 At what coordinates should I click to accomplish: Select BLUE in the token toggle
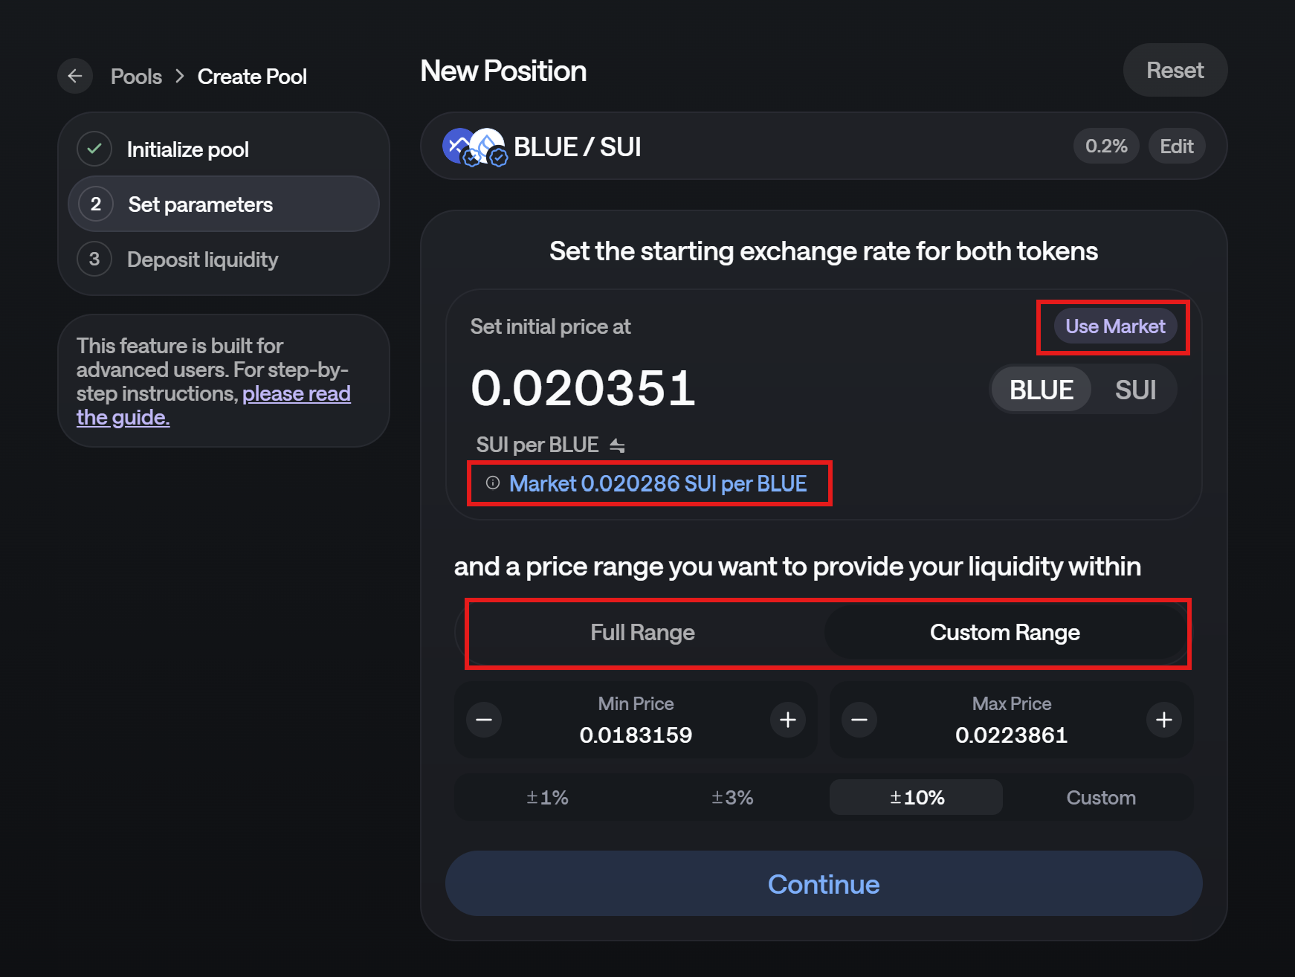(1041, 390)
